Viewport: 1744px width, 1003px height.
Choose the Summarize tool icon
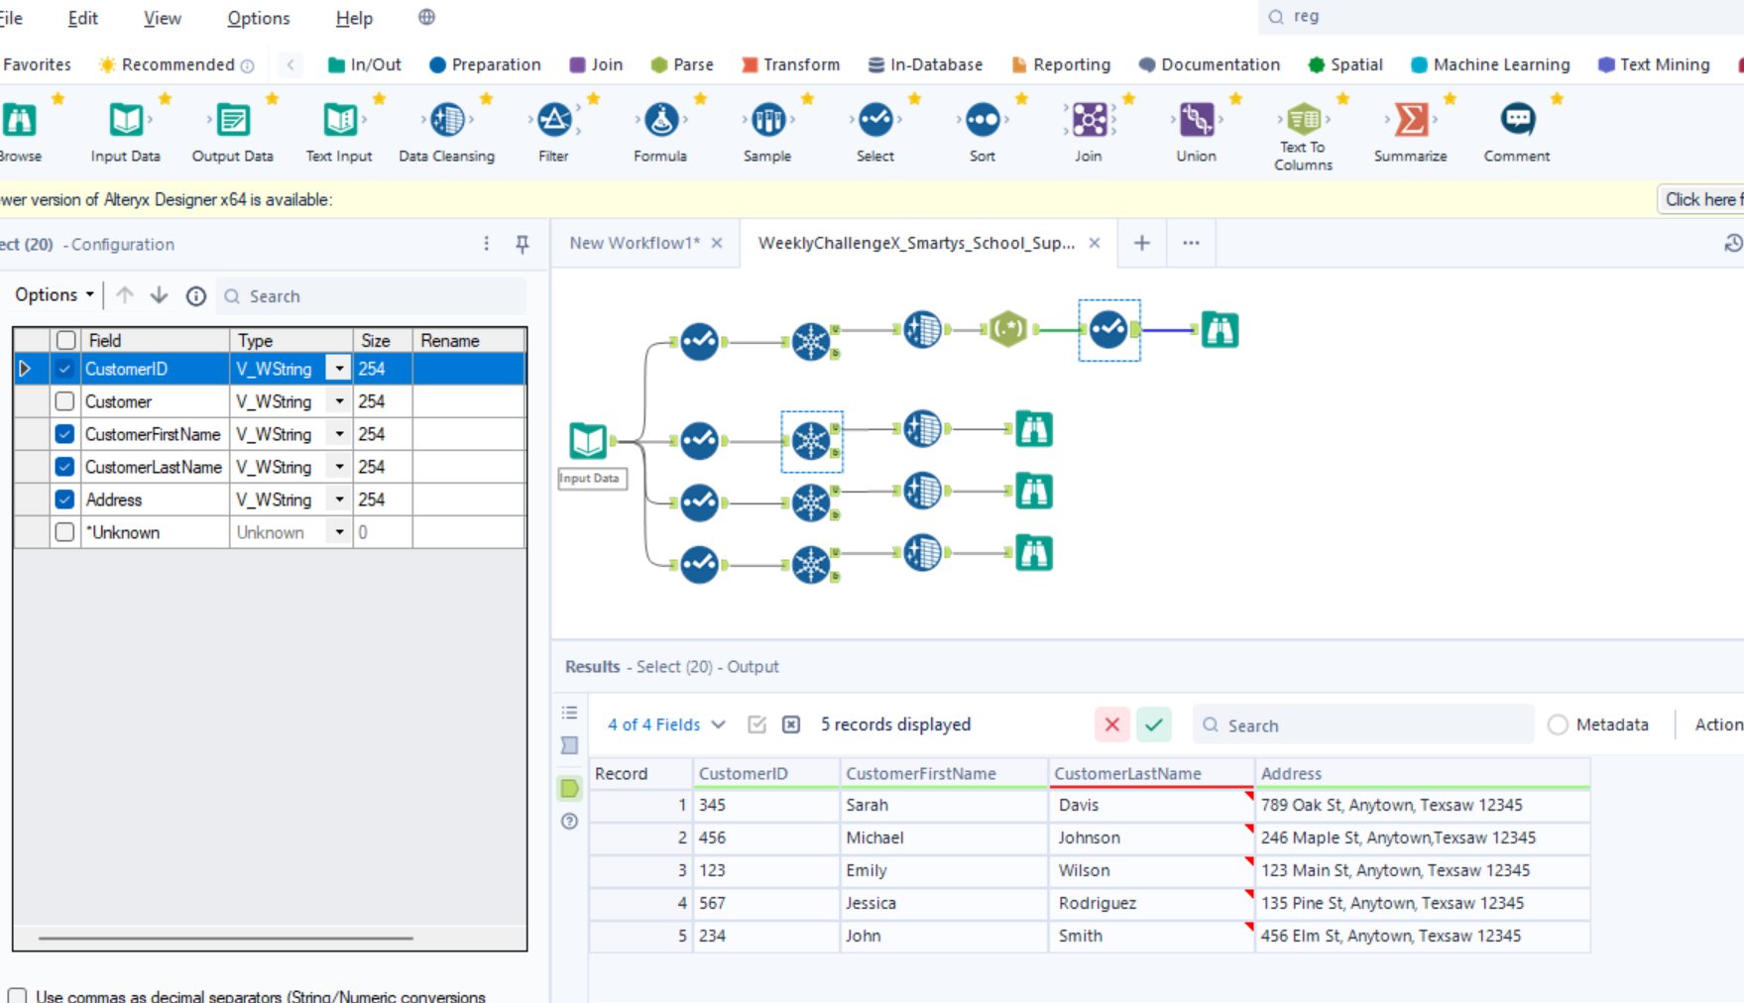1410,120
